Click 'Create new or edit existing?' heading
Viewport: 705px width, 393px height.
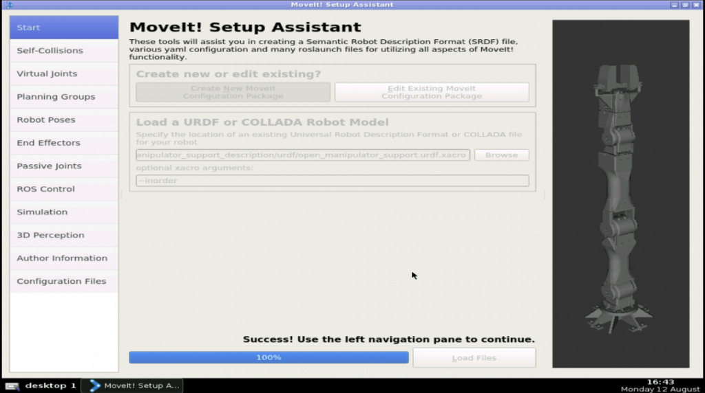point(229,74)
